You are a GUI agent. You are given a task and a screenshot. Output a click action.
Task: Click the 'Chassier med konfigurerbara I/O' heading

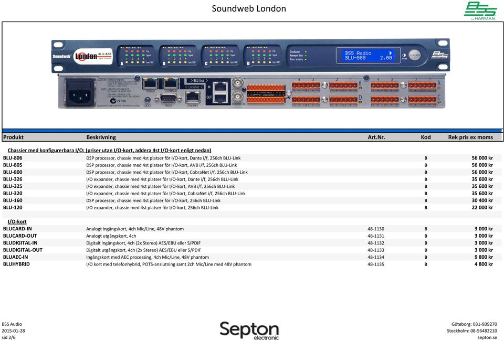[x=109, y=151]
